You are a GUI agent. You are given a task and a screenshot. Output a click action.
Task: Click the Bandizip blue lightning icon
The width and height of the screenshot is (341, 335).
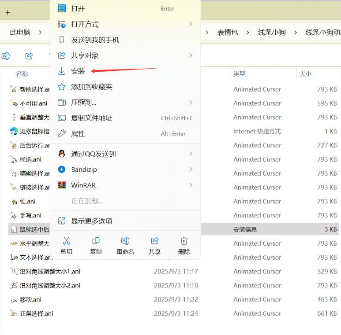click(x=62, y=169)
